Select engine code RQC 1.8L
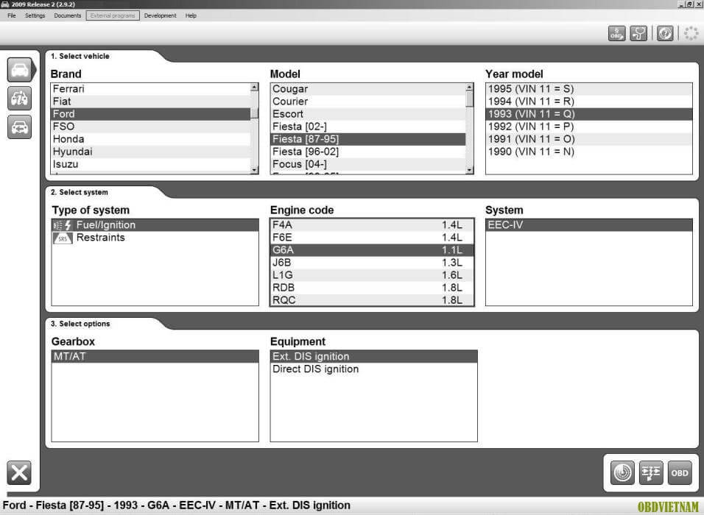 point(372,300)
